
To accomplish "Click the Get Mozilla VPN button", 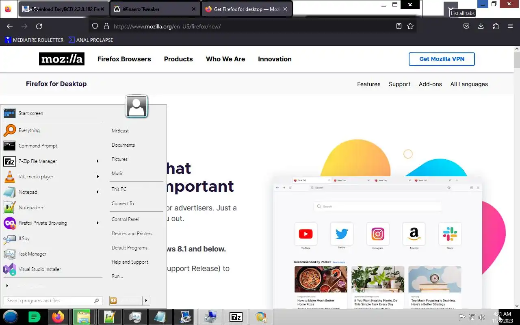I will click(x=442, y=59).
